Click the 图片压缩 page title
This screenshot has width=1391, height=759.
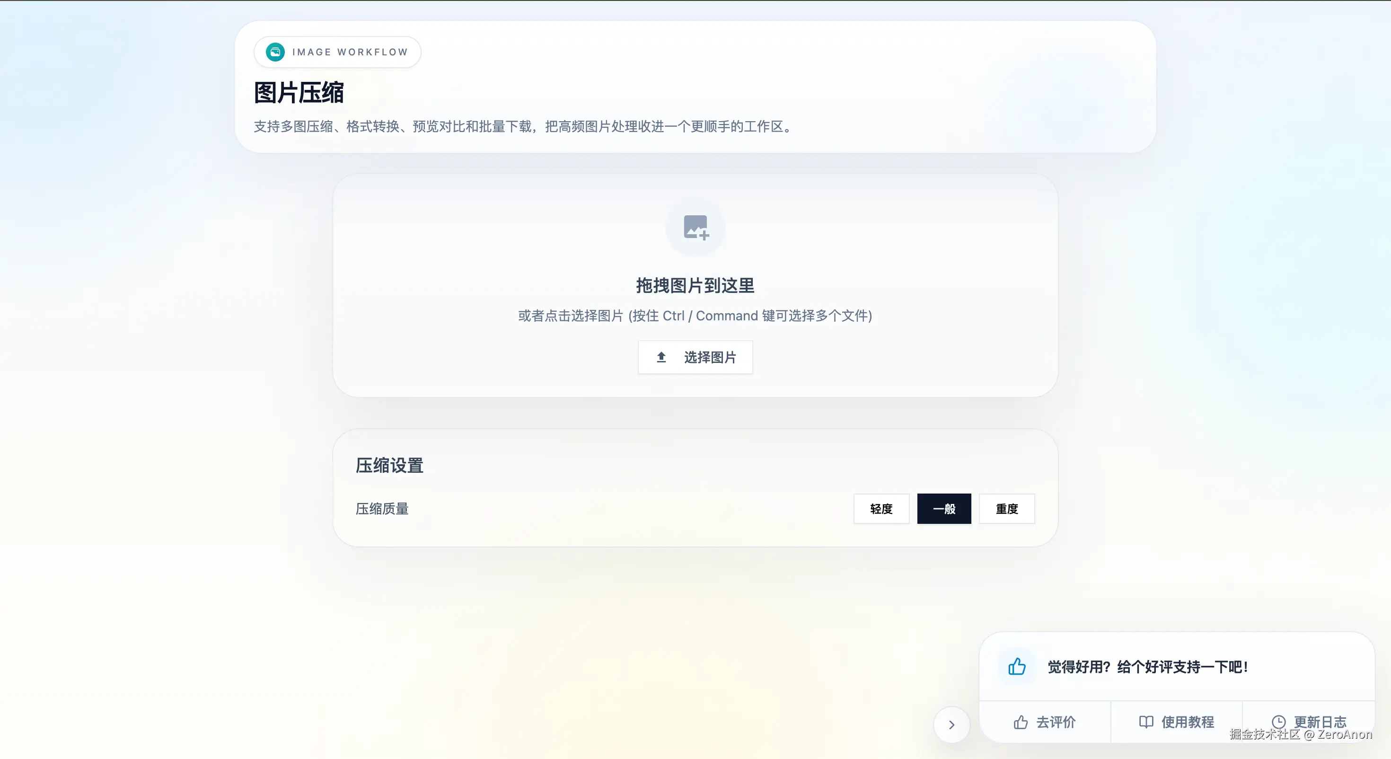click(x=299, y=92)
